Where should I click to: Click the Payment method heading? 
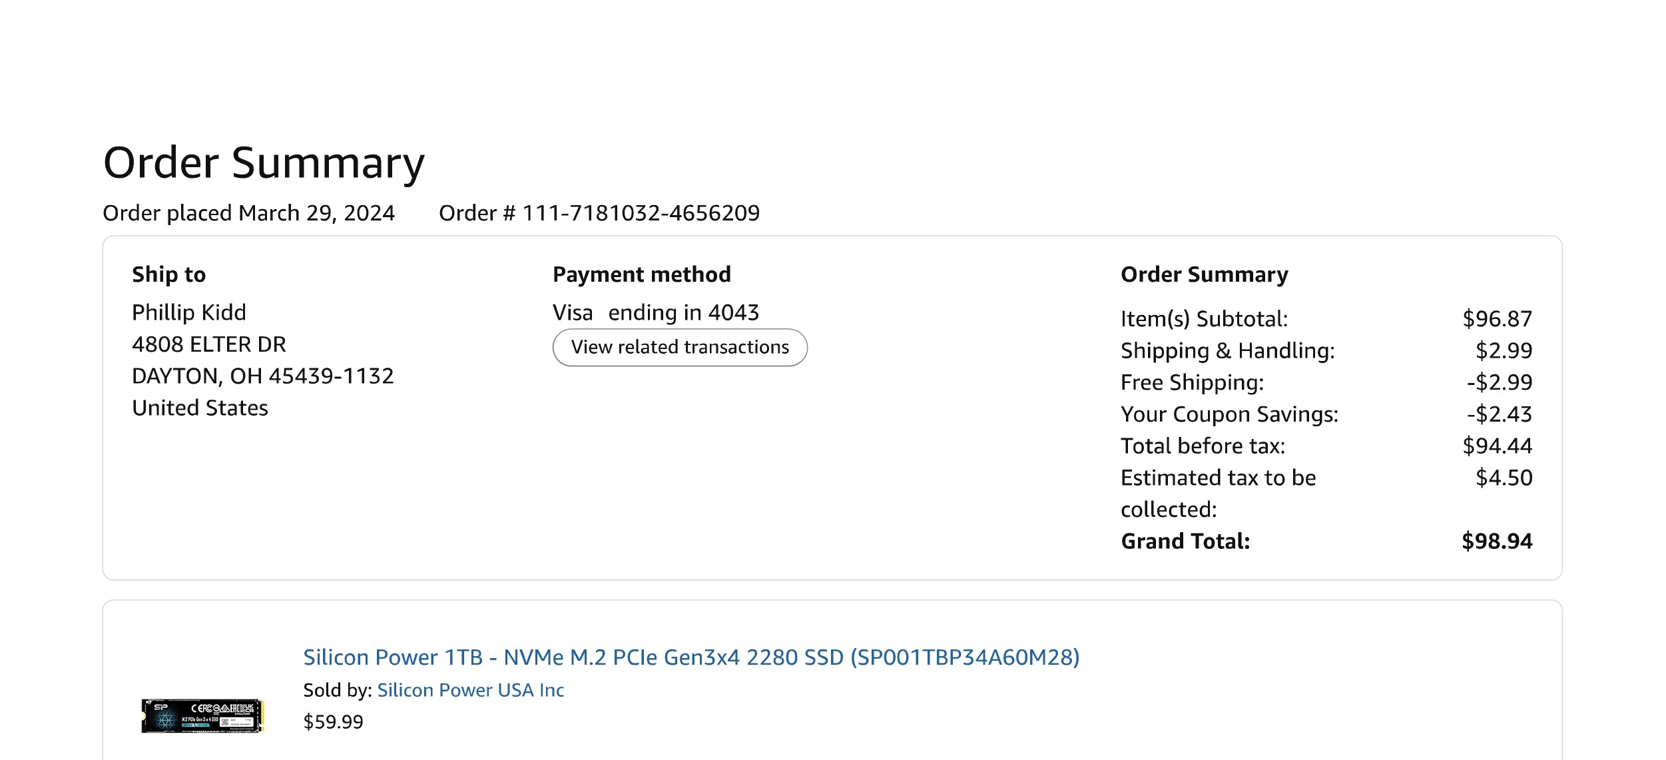[642, 274]
